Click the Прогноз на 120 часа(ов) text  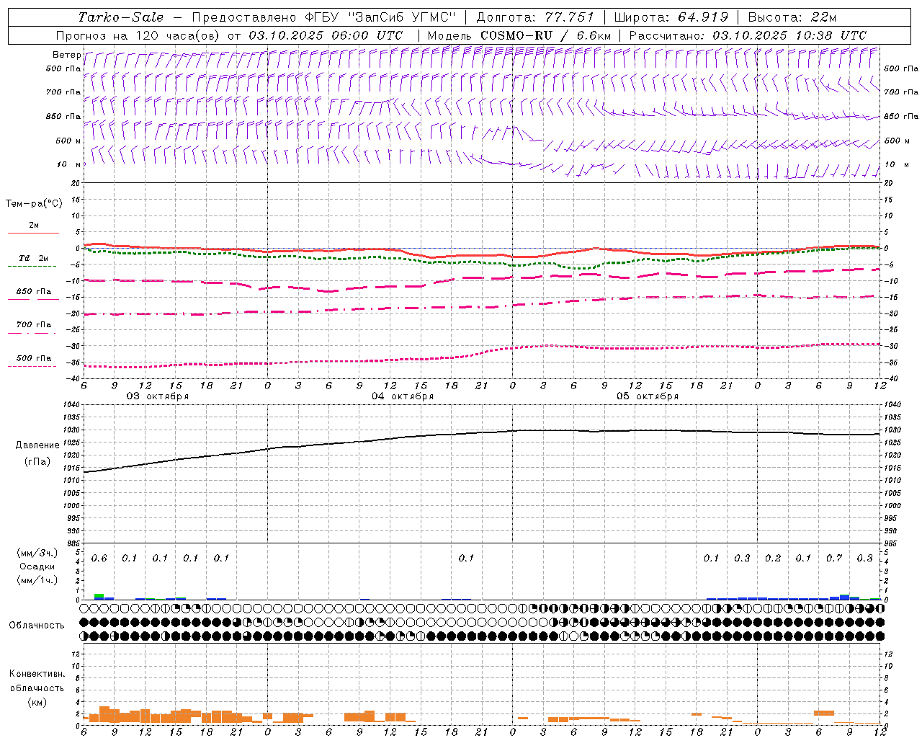(138, 35)
